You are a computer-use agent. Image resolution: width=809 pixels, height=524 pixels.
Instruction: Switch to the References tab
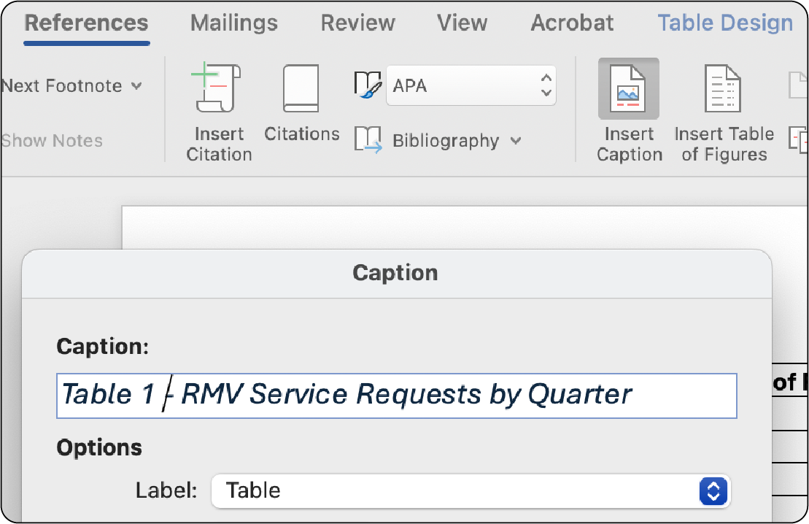85,23
